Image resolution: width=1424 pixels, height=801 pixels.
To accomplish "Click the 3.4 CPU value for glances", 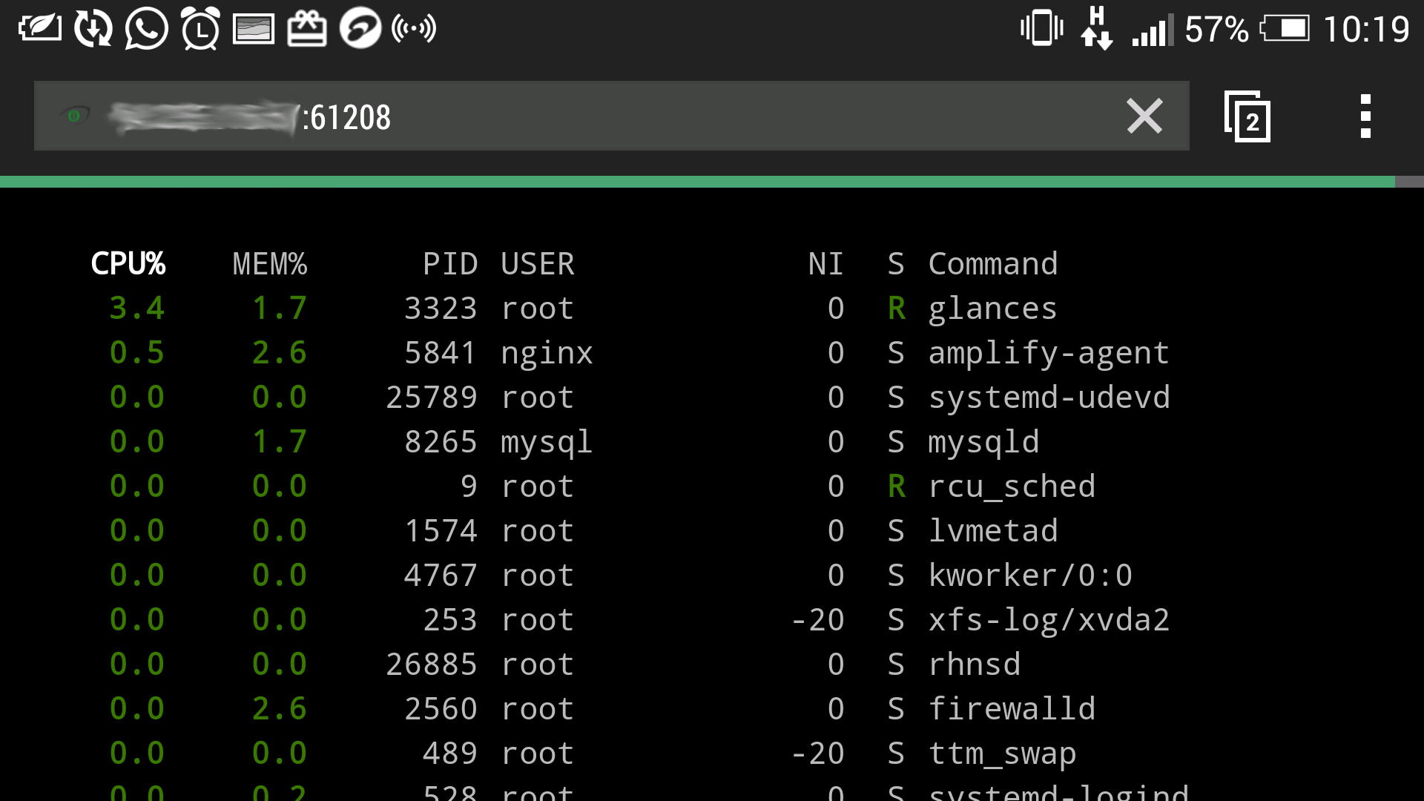I will (x=137, y=309).
